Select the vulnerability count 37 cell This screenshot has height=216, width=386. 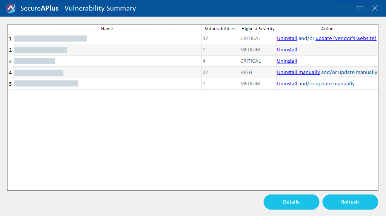click(220, 39)
